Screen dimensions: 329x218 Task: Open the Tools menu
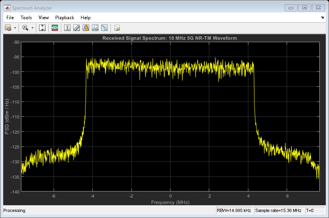[x=26, y=18]
